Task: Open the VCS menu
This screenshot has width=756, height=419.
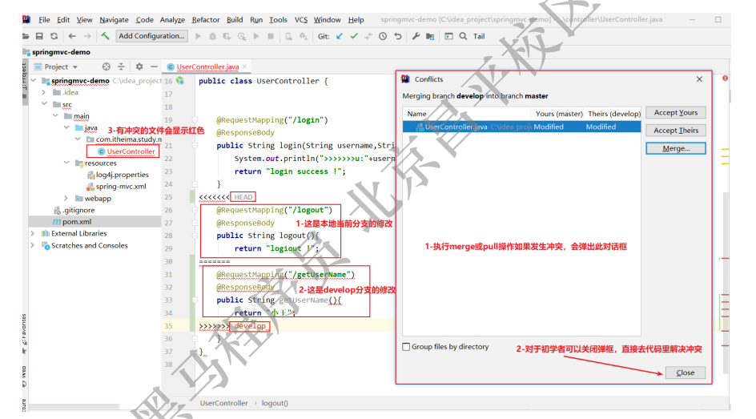Action: point(301,20)
